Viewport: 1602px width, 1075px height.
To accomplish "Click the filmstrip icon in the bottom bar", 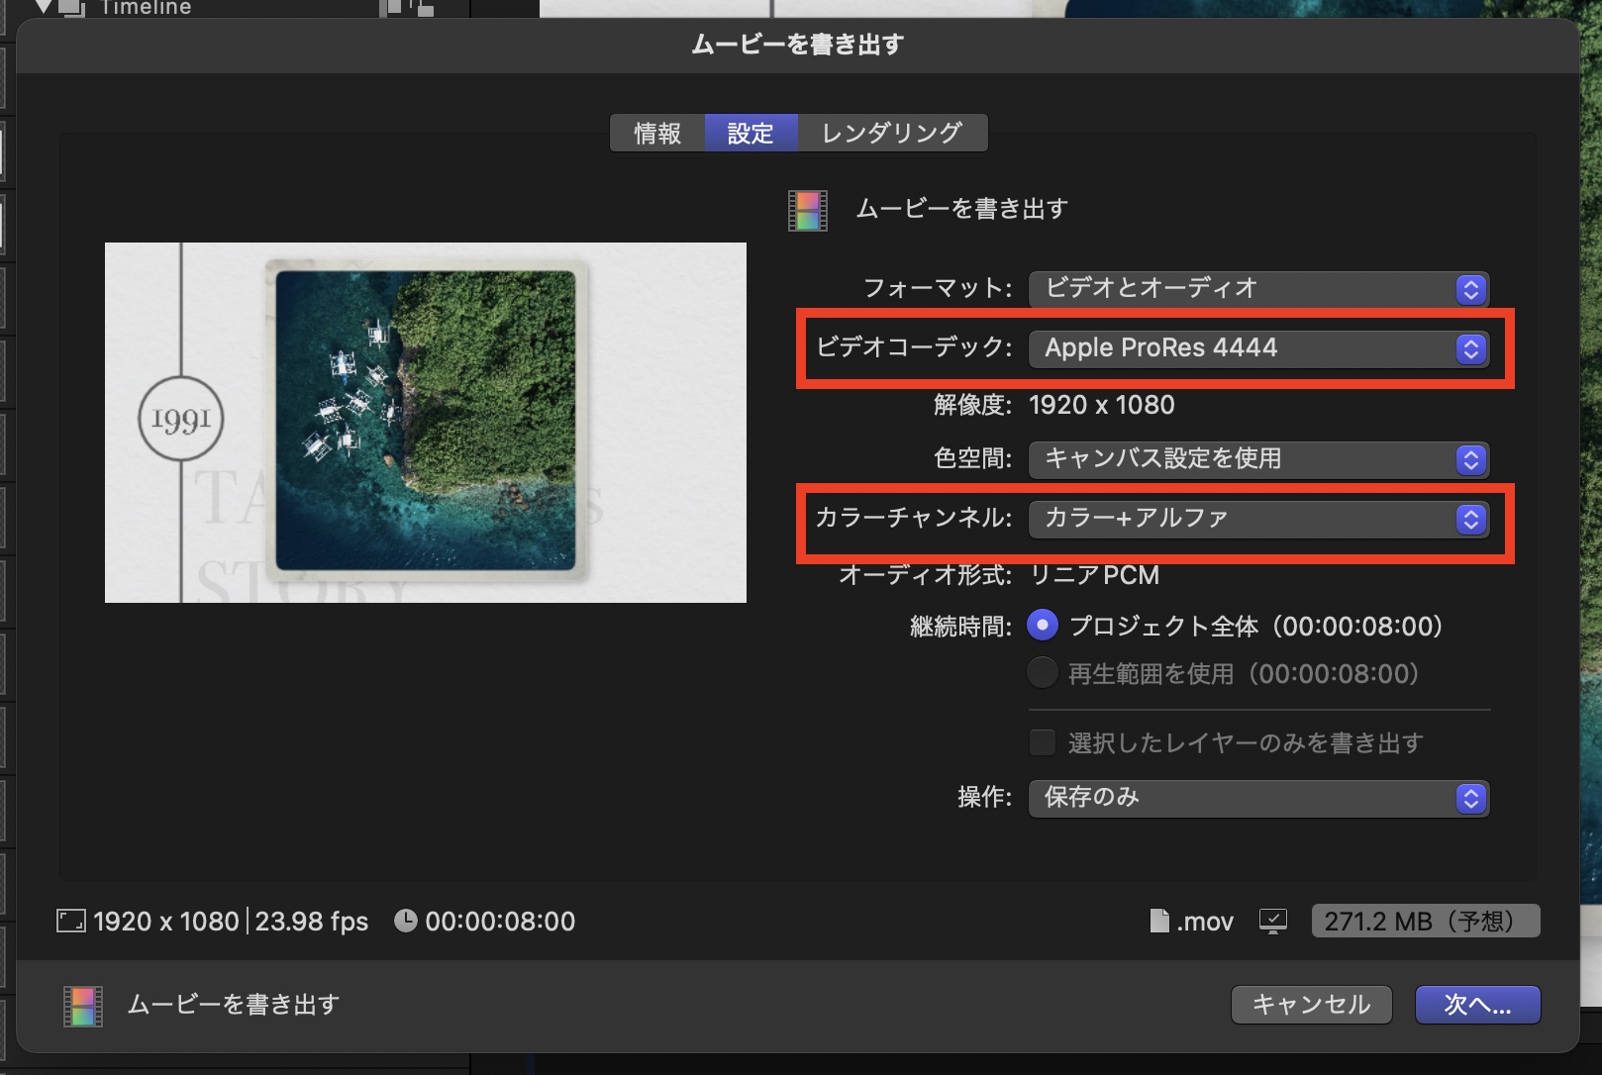I will (83, 1006).
